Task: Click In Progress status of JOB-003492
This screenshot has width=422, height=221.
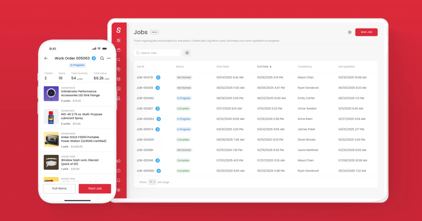Action: pyautogui.click(x=184, y=98)
